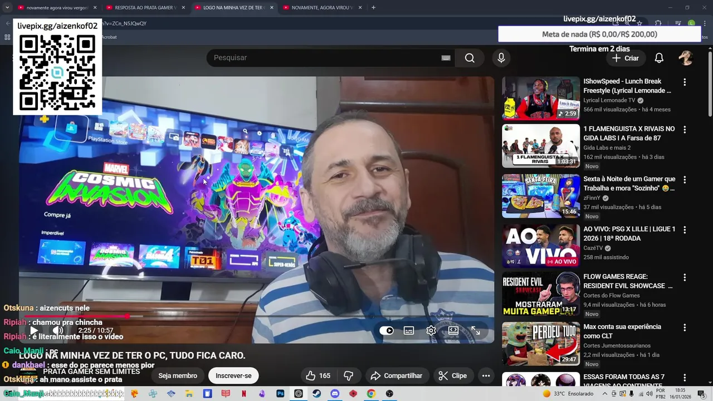The width and height of the screenshot is (713, 401).
Task: Click the Inscrever-se subscribe button
Action: point(233,376)
